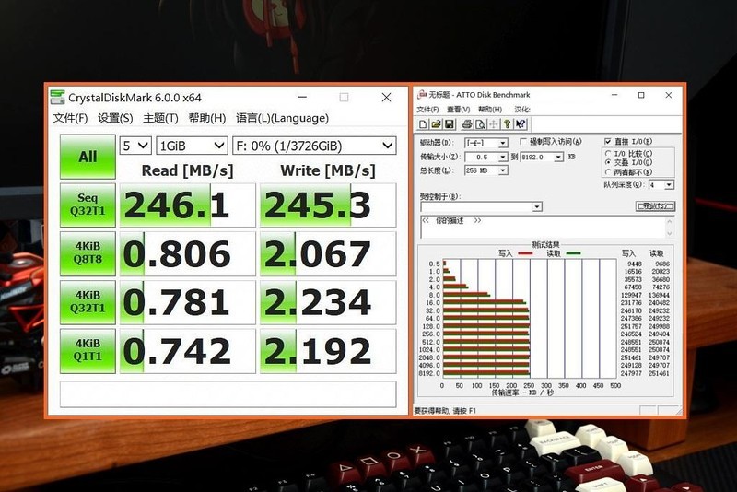Viewport: 737px width, 492px height.
Task: Click the 4KiB Q8T8 write result 2.067
Action: click(x=328, y=253)
